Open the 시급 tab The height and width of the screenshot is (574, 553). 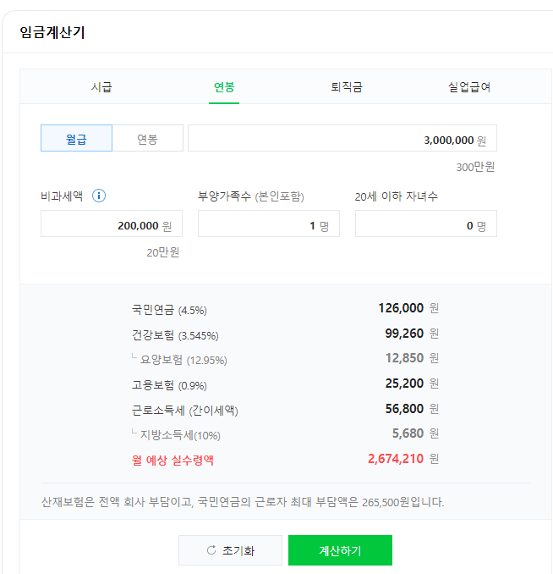pyautogui.click(x=101, y=87)
